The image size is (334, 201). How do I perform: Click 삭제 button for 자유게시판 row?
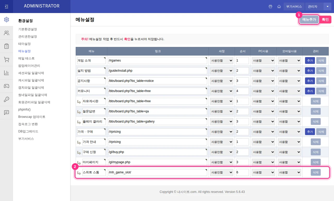click(x=316, y=101)
